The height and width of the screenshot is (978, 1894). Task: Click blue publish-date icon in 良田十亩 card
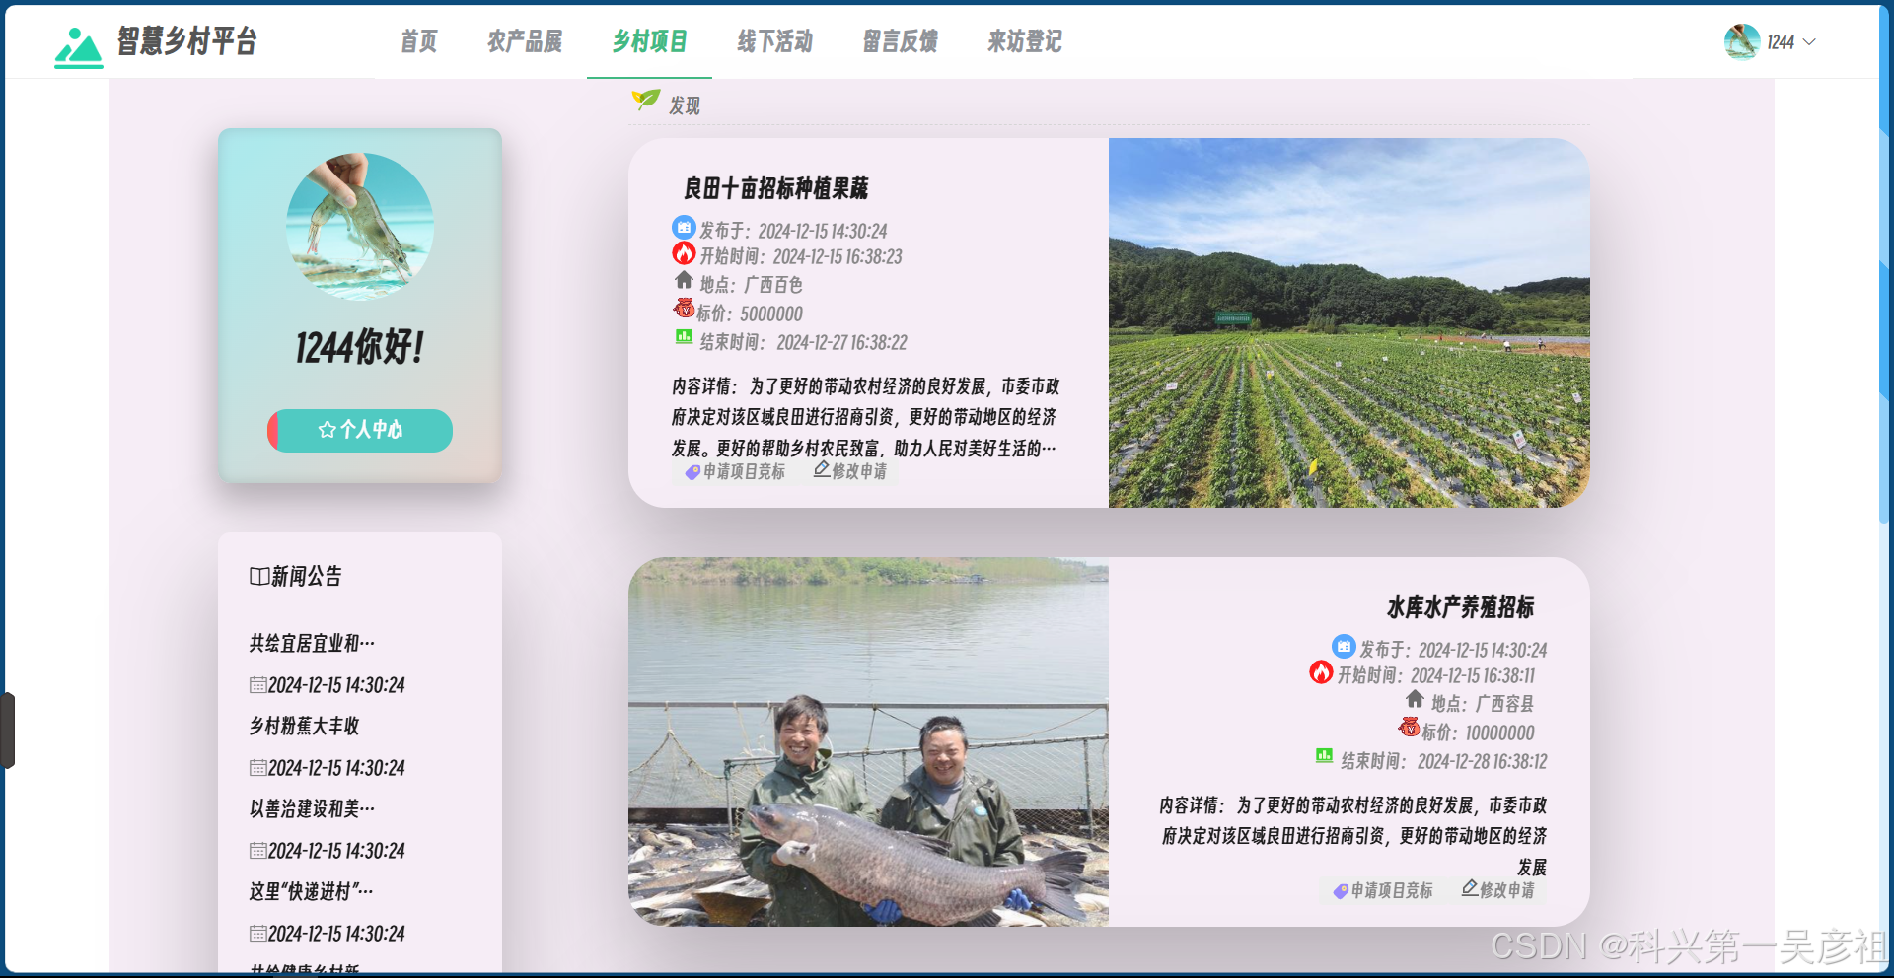pos(684,228)
